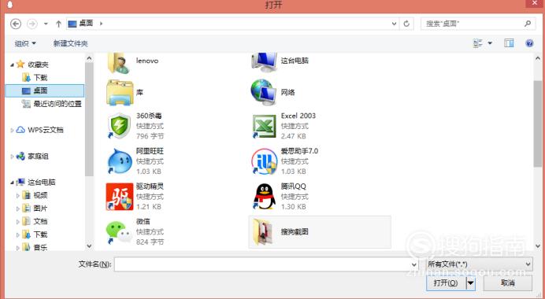Select the 搜狗截图 folder icon
Viewport: 545px width, 299px height.
pos(263,232)
